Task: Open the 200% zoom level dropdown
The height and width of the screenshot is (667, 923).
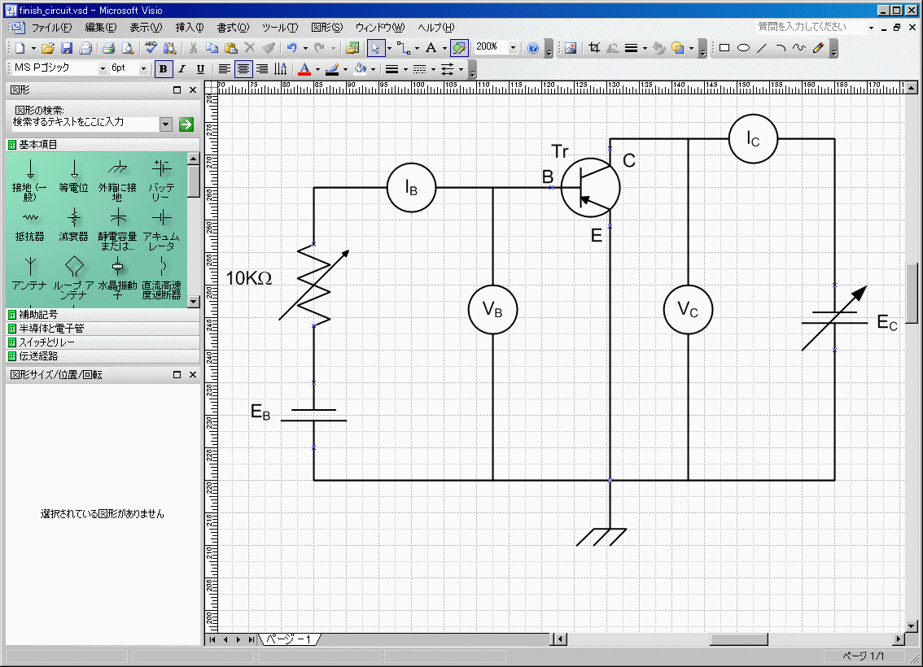Action: [x=513, y=48]
